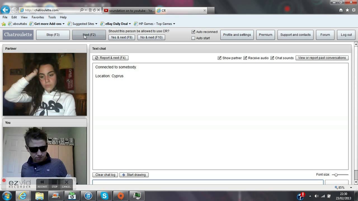The width and height of the screenshot is (358, 201).
Task: Launch iTunes from the taskbar
Action: (x=88, y=196)
